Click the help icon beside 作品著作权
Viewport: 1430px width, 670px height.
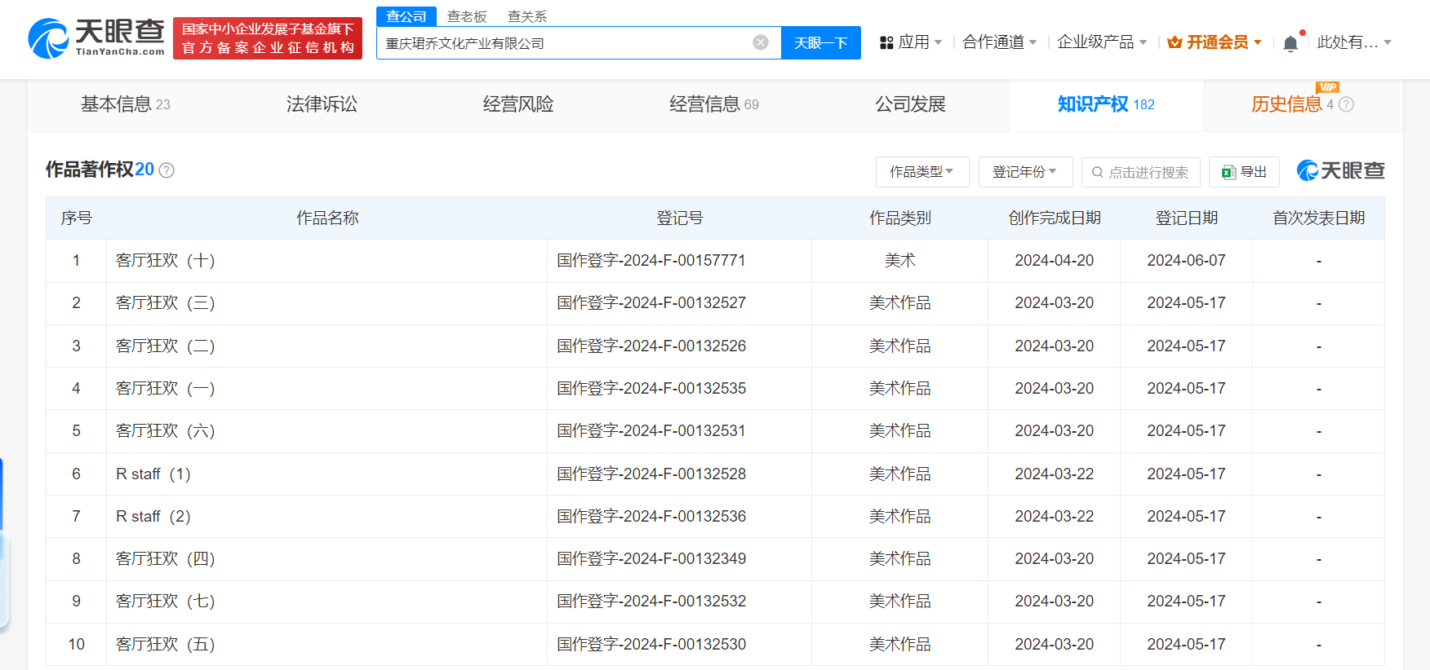coord(167,170)
